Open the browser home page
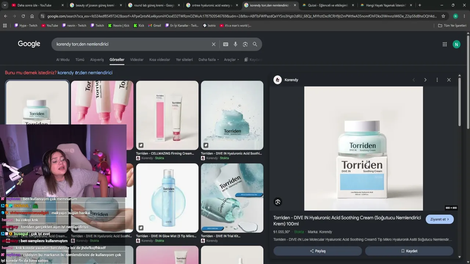Screen dimensions: 470x264 tap(32, 16)
